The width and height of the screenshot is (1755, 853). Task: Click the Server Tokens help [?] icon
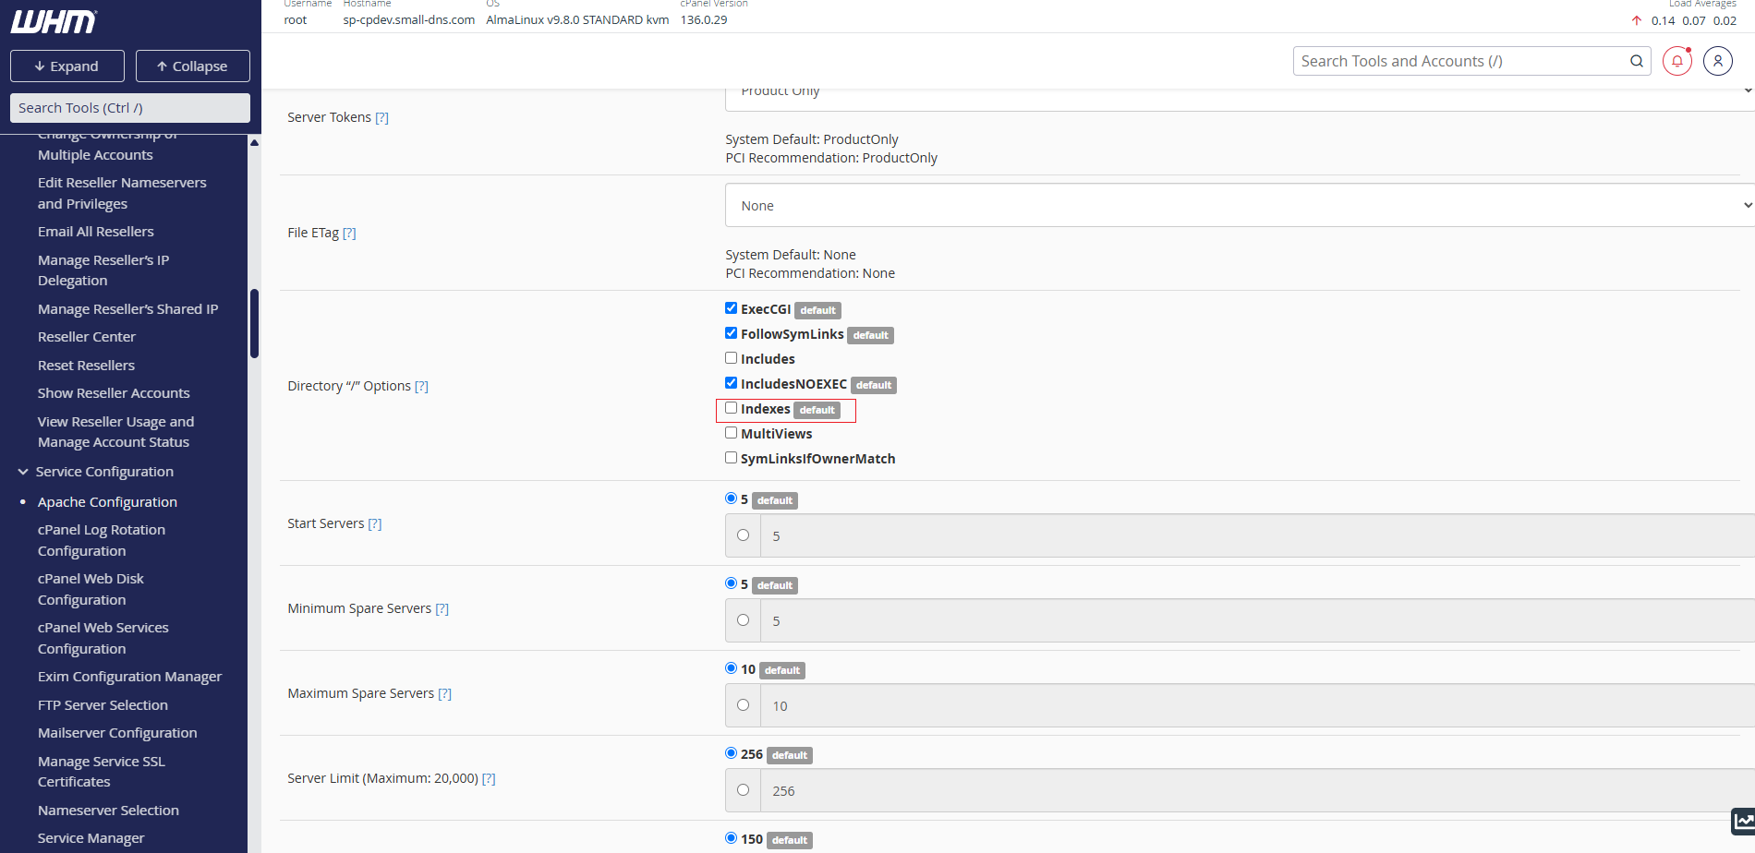click(381, 117)
